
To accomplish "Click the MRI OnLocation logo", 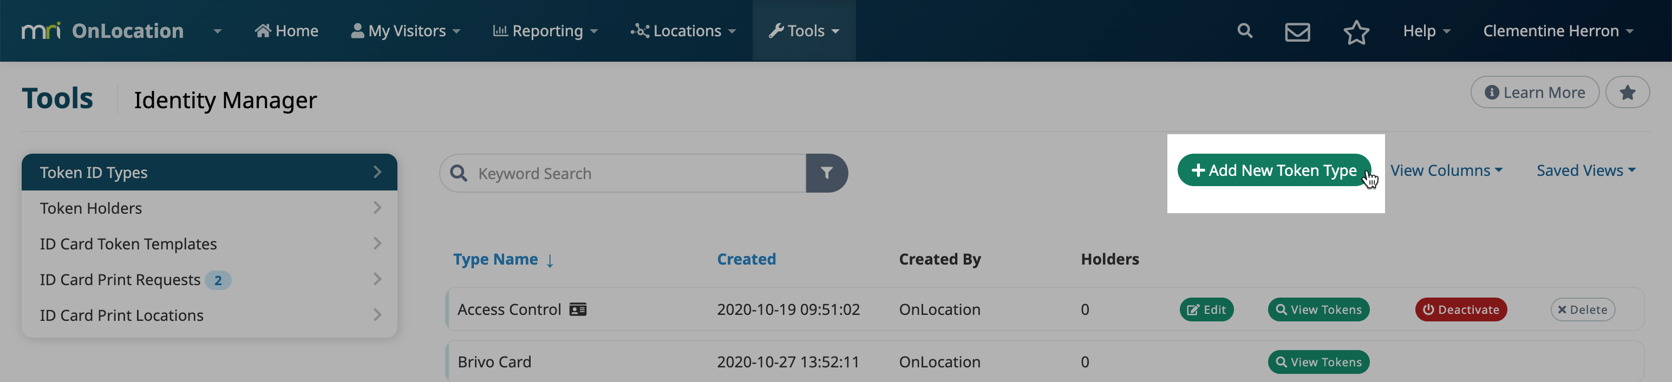I will 102,30.
